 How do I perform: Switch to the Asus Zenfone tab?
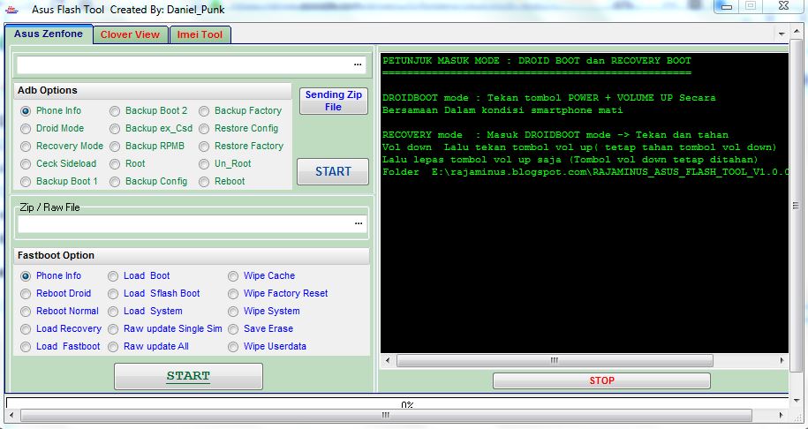[x=49, y=34]
